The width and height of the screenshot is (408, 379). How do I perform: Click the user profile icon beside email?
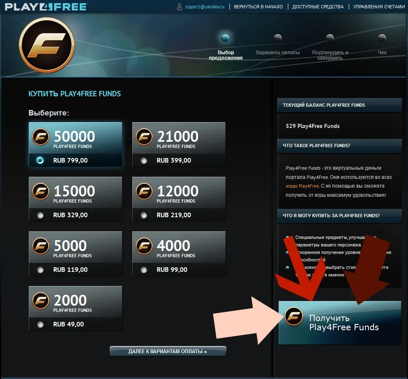click(179, 7)
